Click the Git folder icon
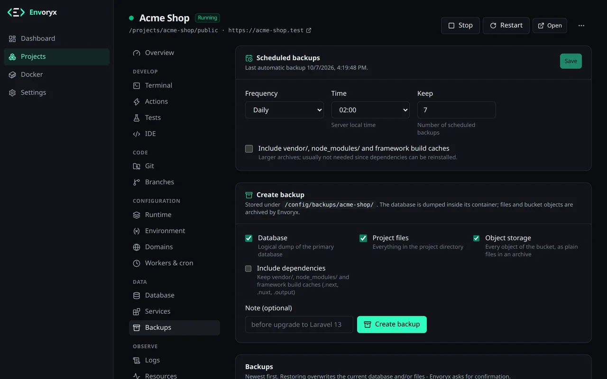The height and width of the screenshot is (379, 607). tap(137, 166)
